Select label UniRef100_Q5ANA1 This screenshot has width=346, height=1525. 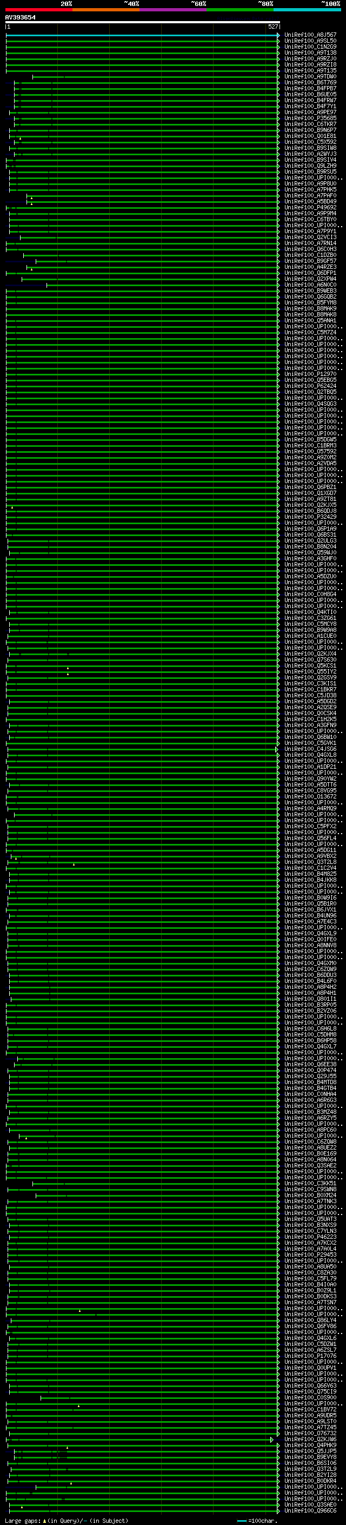(310, 320)
